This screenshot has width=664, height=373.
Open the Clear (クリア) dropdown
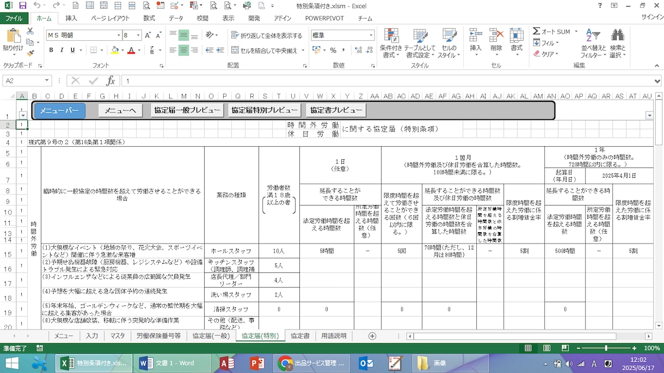pyautogui.click(x=546, y=54)
